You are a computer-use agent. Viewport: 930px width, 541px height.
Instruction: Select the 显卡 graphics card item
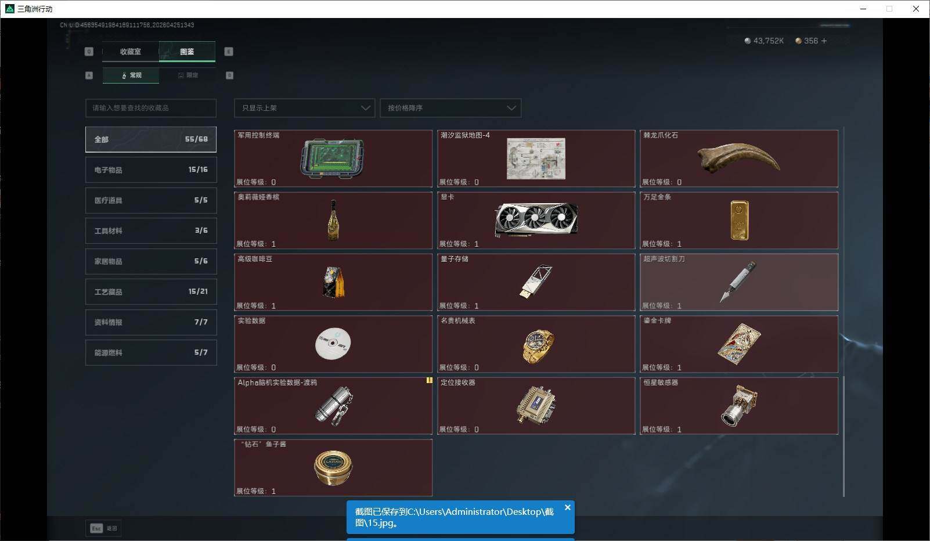point(536,221)
